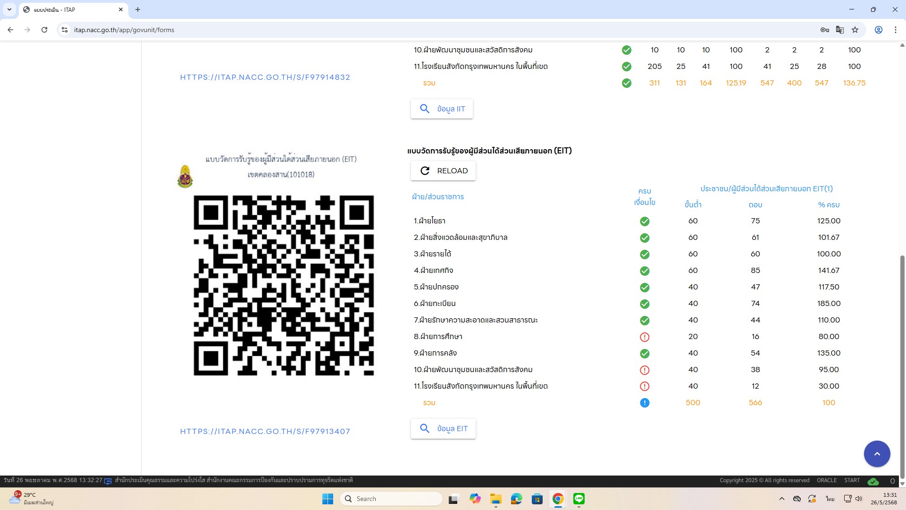Click the value 30.00 in EIT 11.โรงเรียน row
This screenshot has height=510, width=906.
tap(829, 386)
